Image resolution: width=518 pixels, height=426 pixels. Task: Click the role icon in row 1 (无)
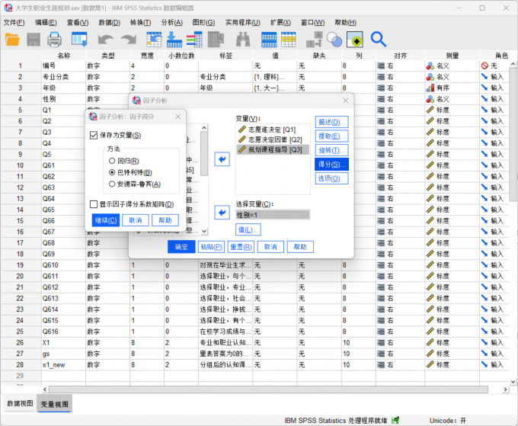pyautogui.click(x=484, y=66)
